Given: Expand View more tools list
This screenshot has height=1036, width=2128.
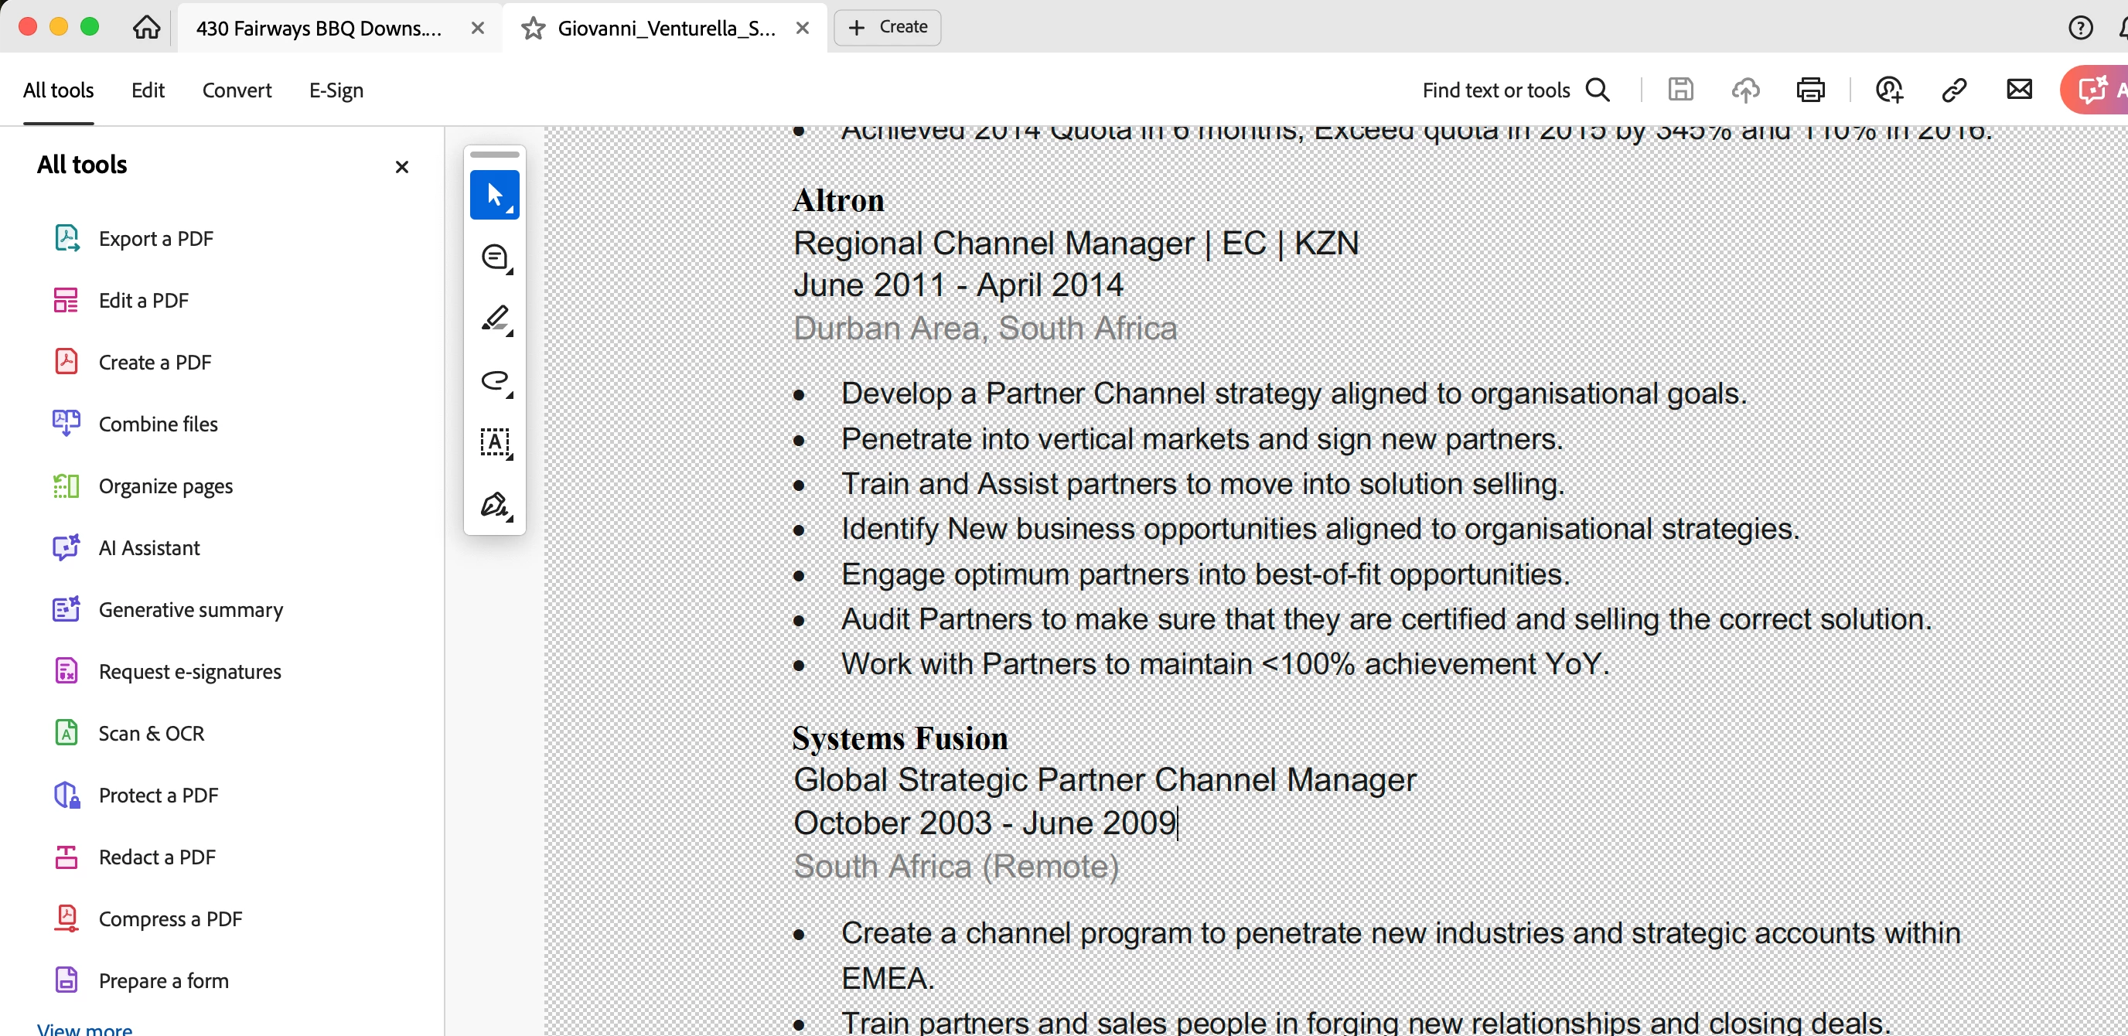Looking at the screenshot, I should pyautogui.click(x=84, y=1027).
